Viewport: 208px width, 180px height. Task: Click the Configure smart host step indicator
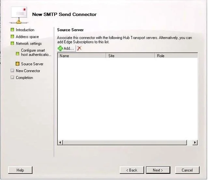click(x=18, y=53)
